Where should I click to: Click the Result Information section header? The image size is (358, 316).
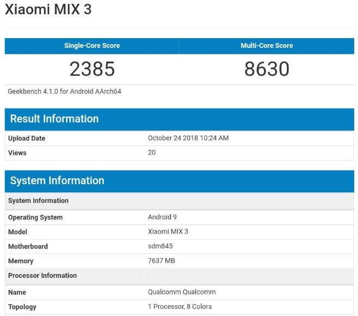click(x=180, y=119)
